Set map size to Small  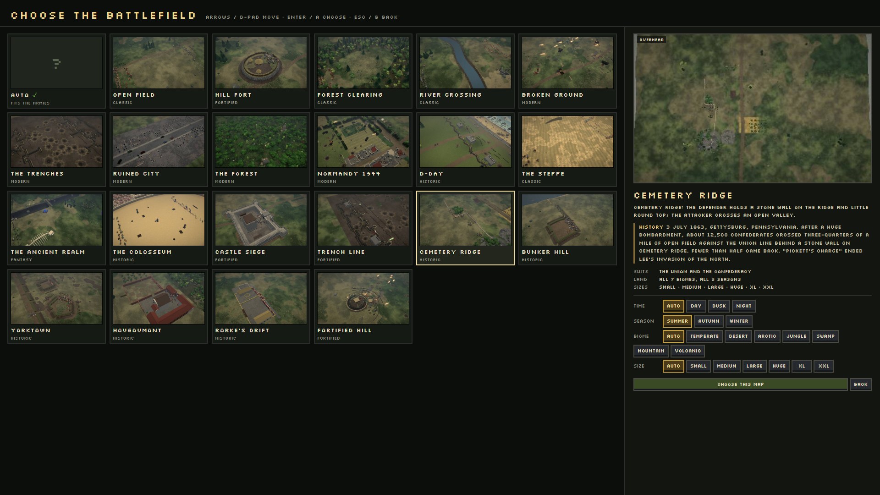698,366
